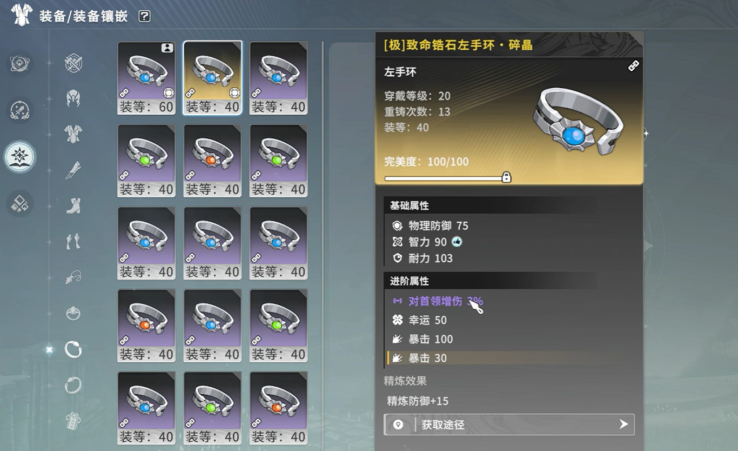Select the first green gem bracelet
The height and width of the screenshot is (451, 738).
tap(146, 161)
